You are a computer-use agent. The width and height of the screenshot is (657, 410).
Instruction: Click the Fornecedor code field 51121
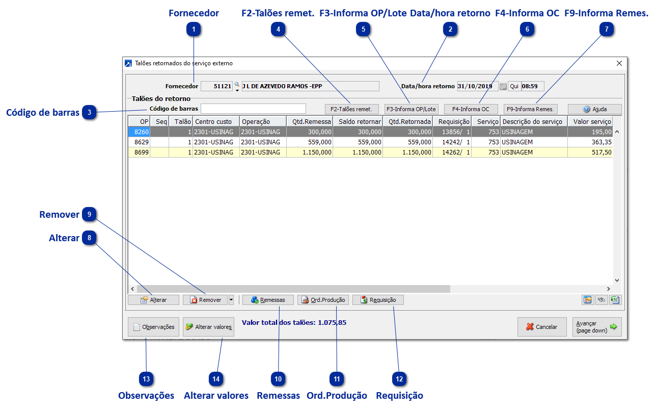click(x=217, y=86)
